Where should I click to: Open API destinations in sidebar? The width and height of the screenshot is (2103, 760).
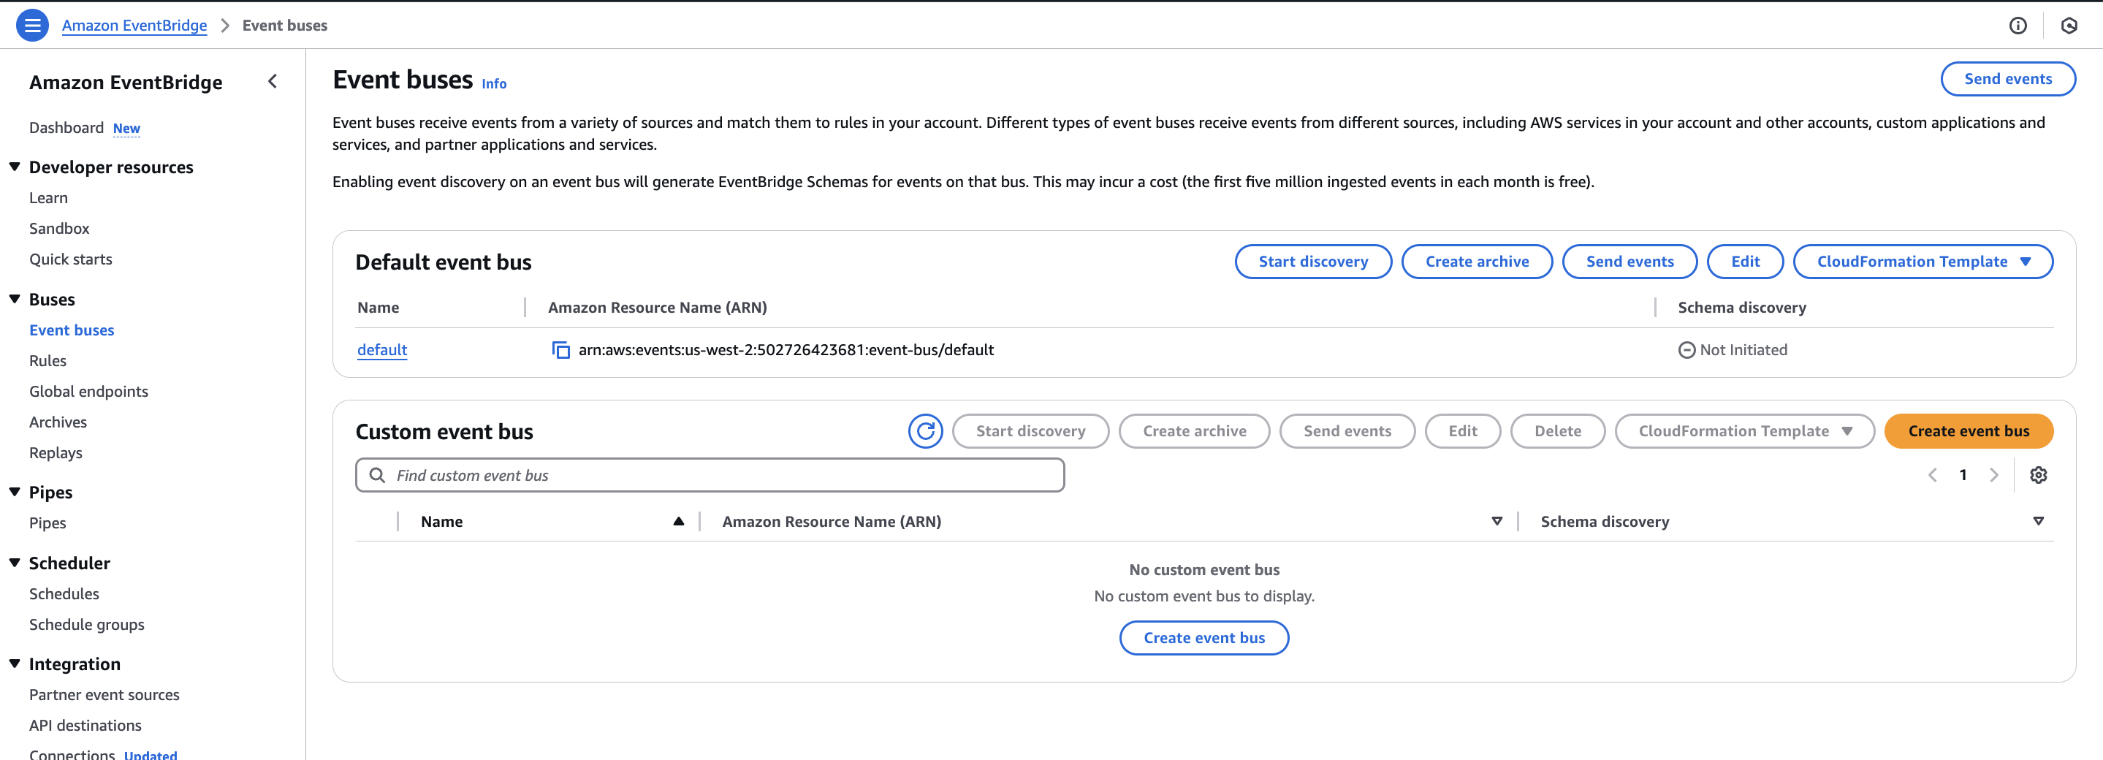coord(85,726)
